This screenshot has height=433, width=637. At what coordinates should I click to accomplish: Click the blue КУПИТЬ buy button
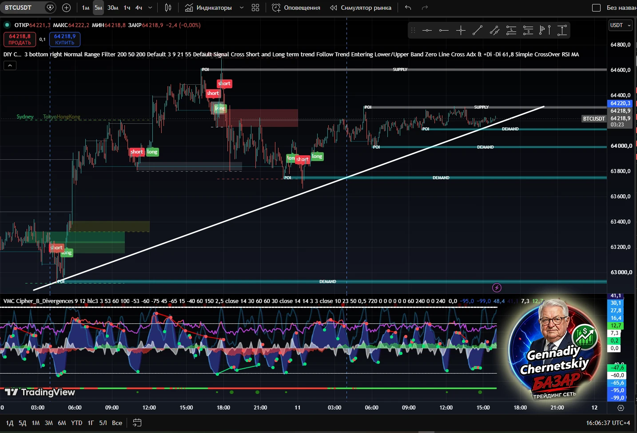pyautogui.click(x=65, y=39)
